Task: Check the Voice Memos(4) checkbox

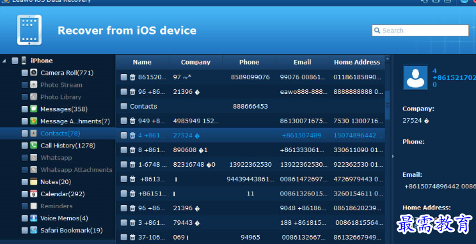Action: [x=25, y=218]
